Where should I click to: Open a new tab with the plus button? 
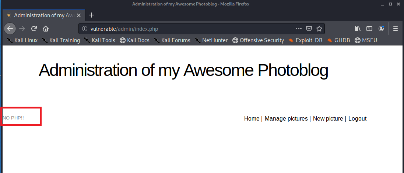[x=92, y=15]
